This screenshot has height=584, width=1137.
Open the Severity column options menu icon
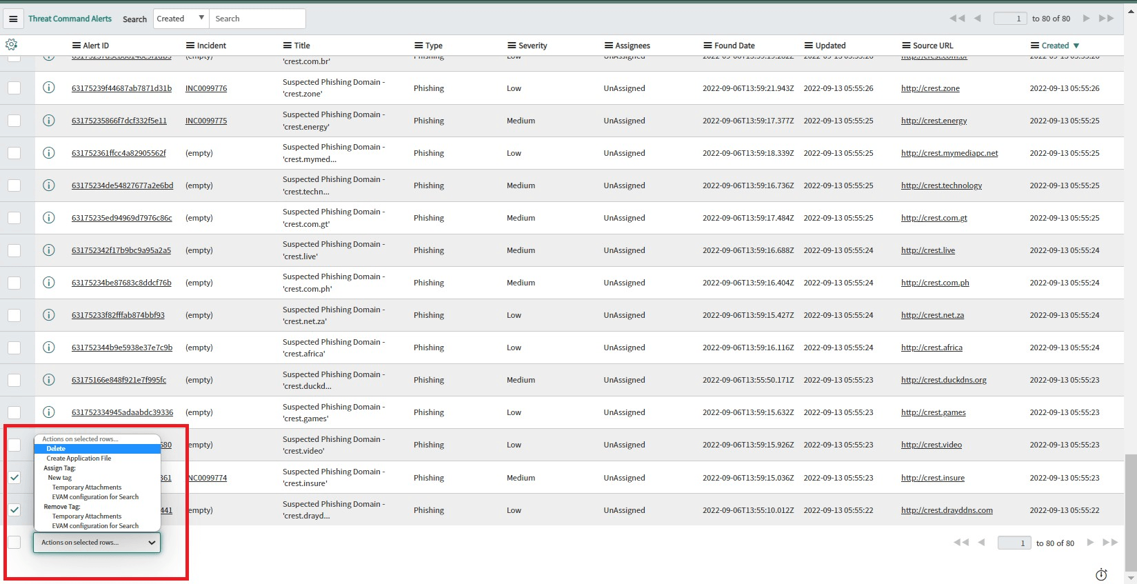coord(512,46)
